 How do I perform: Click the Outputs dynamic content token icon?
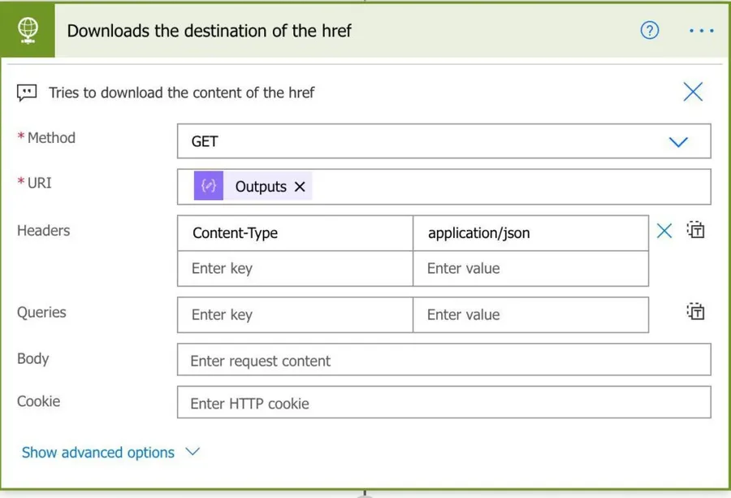tap(209, 186)
